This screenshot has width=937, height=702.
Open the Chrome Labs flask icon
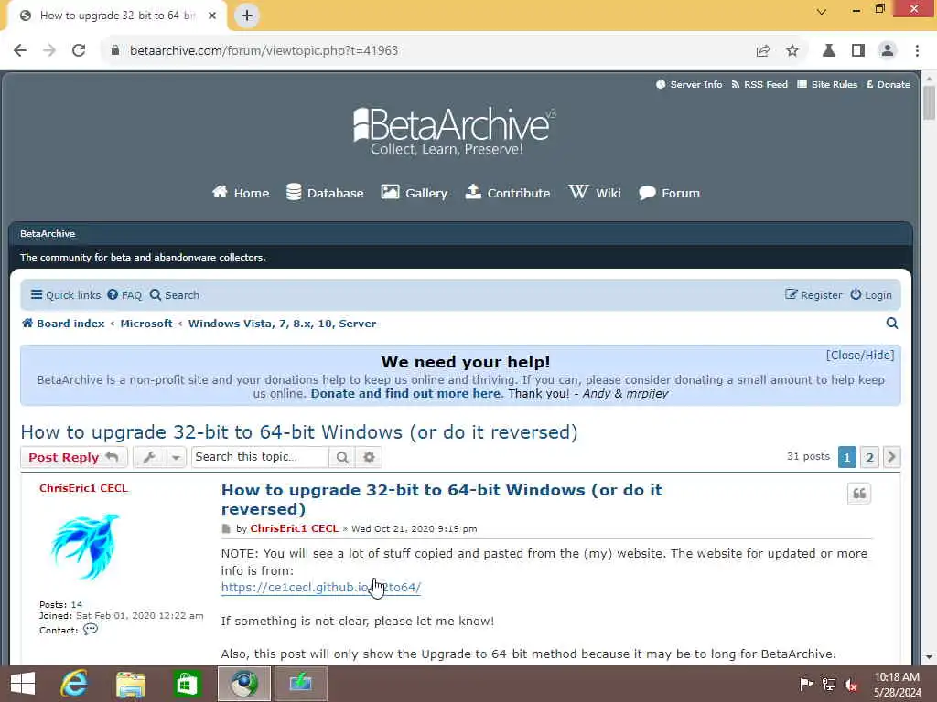click(829, 51)
